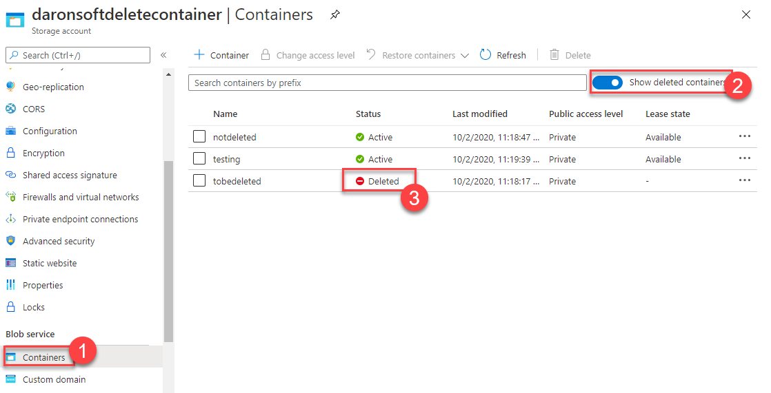
Task: Click the Refresh icon in the toolbar
Action: (485, 55)
